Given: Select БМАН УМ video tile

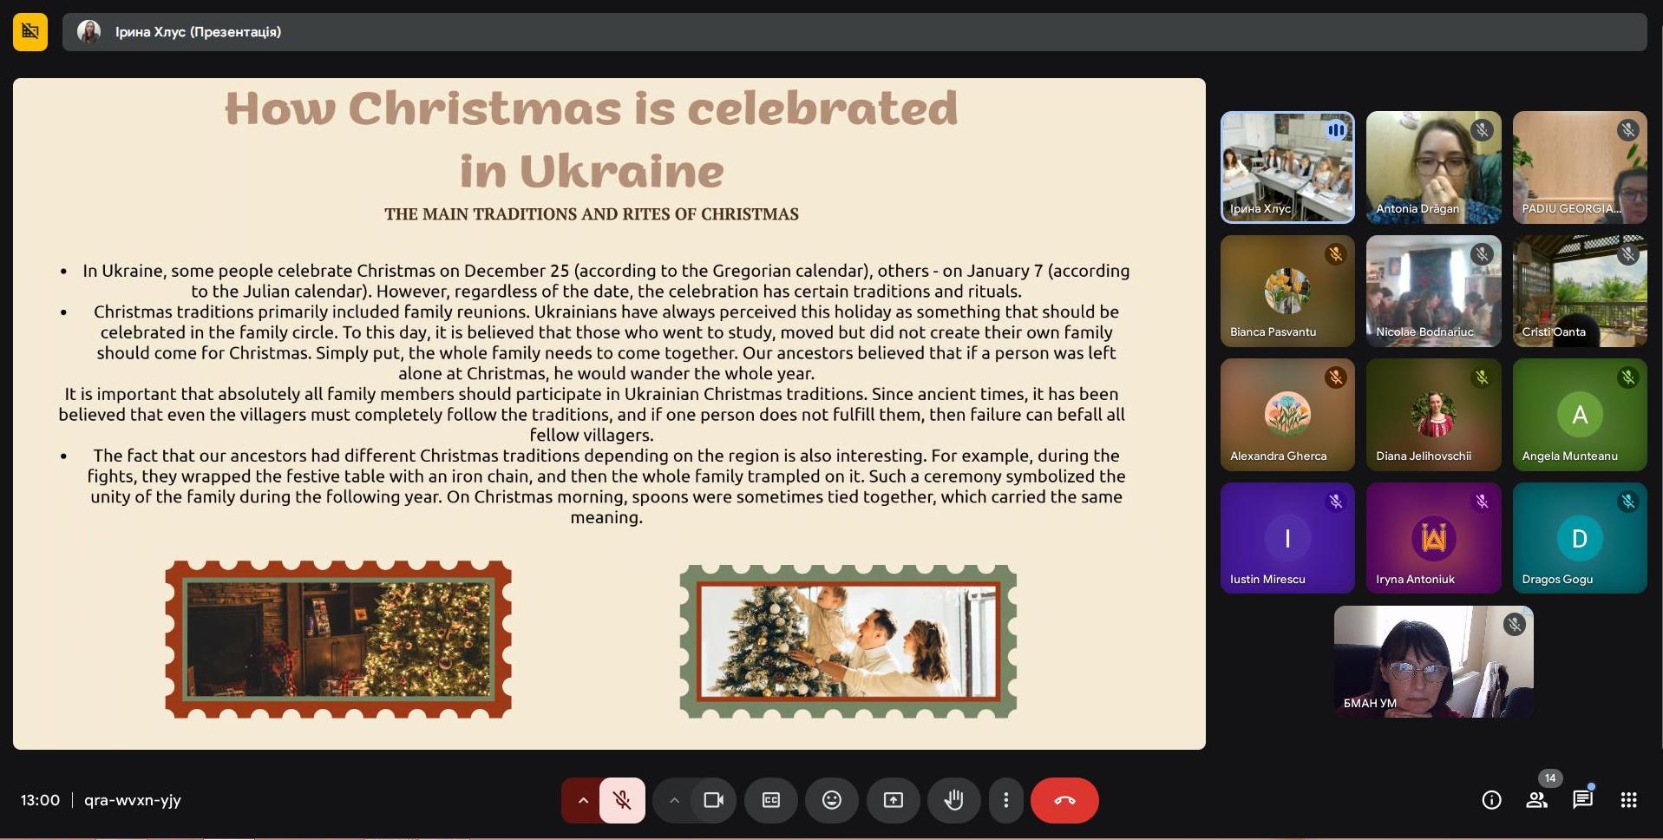Looking at the screenshot, I should 1433,661.
